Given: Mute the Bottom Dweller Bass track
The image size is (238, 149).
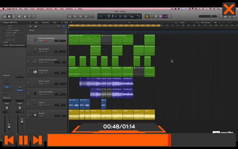Looking at the screenshot, I should 40,41.
